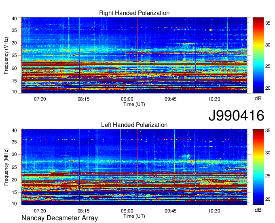Screen dimensions: 275x223
Task: Click the 25 value on lower colorbar
Action: point(268,176)
